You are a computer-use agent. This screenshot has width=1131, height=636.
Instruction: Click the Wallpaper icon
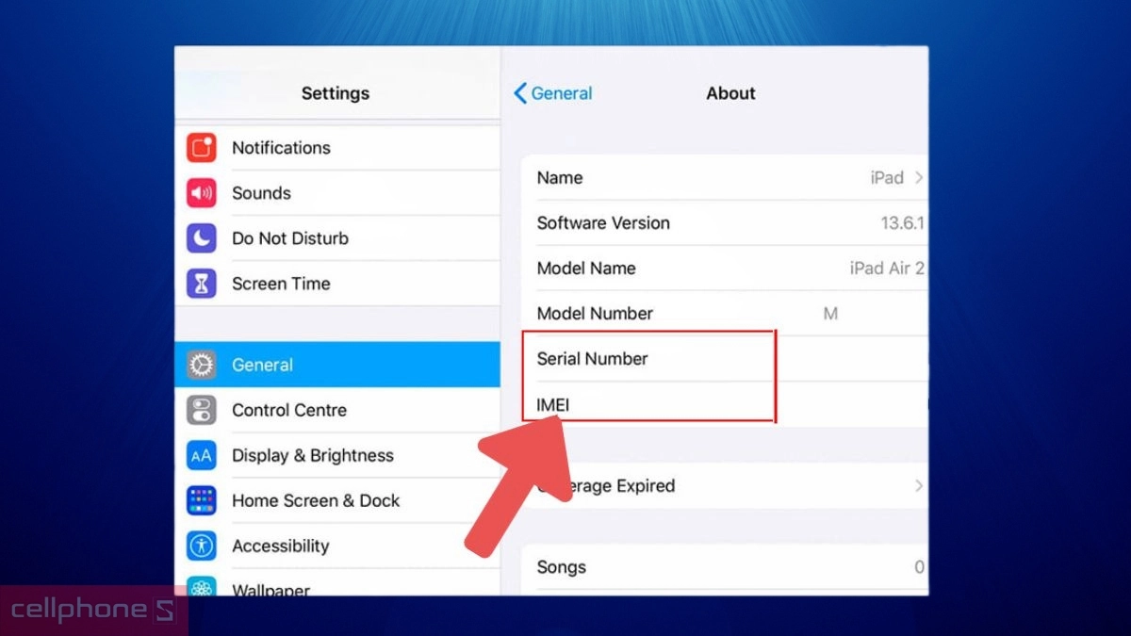[201, 588]
